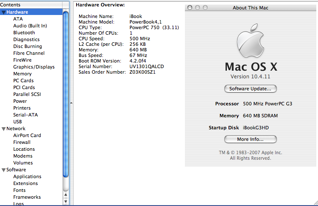Select Disc Burning entry
This screenshot has width=318, height=206.
pyautogui.click(x=27, y=47)
